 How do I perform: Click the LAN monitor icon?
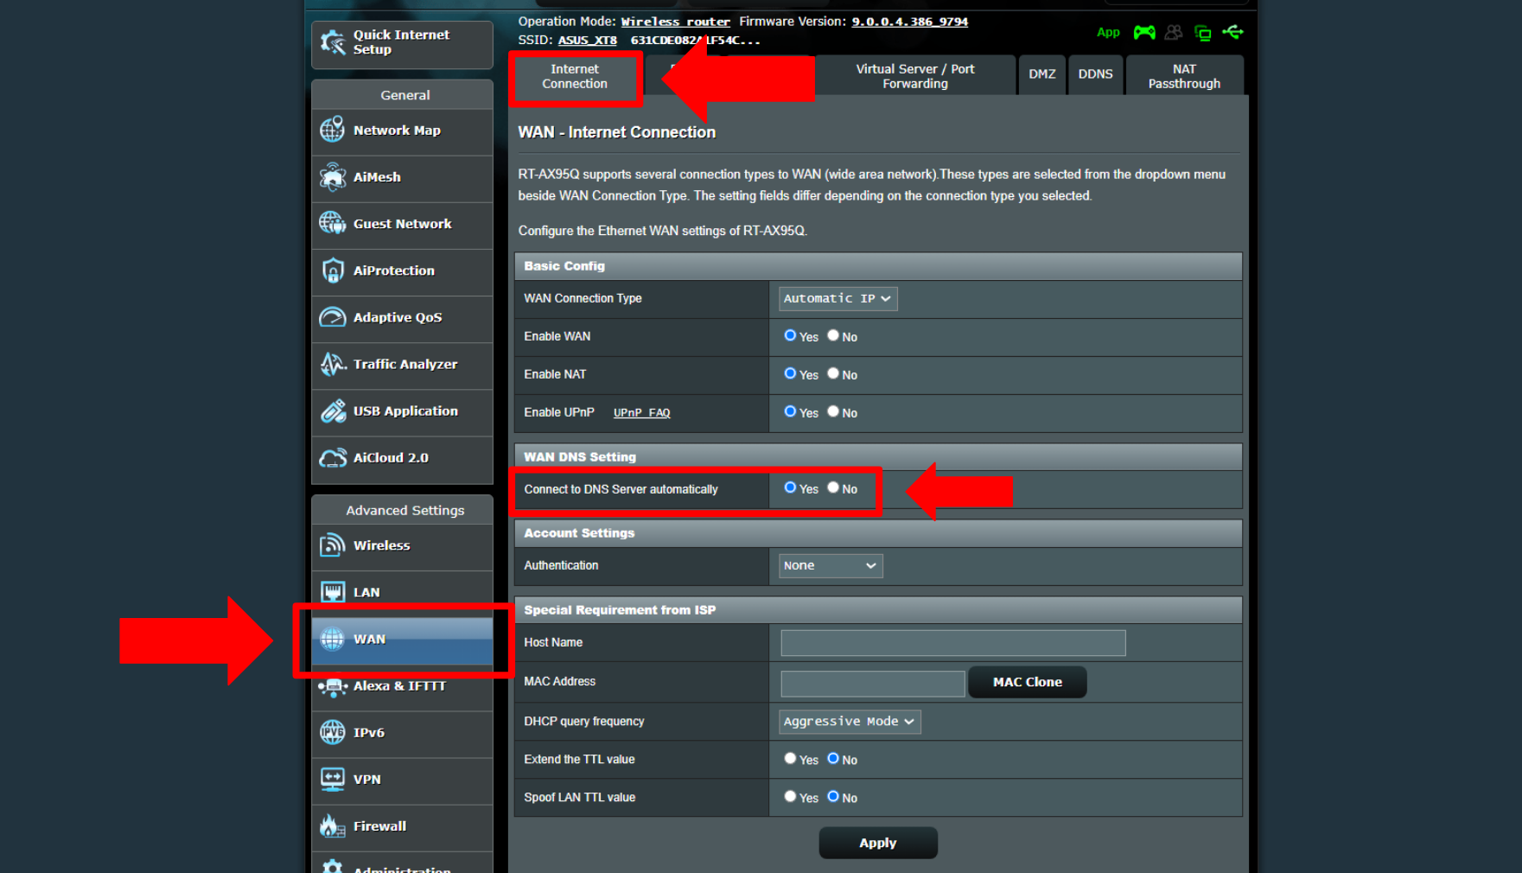pyautogui.click(x=333, y=592)
